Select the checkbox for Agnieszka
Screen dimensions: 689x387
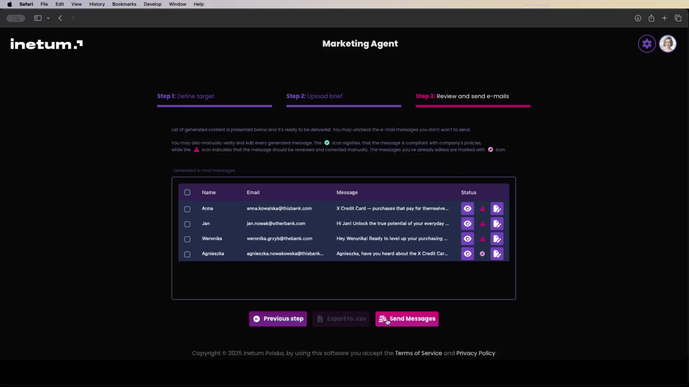(187, 254)
